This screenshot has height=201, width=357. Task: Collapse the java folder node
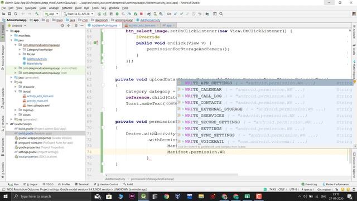point(11,40)
